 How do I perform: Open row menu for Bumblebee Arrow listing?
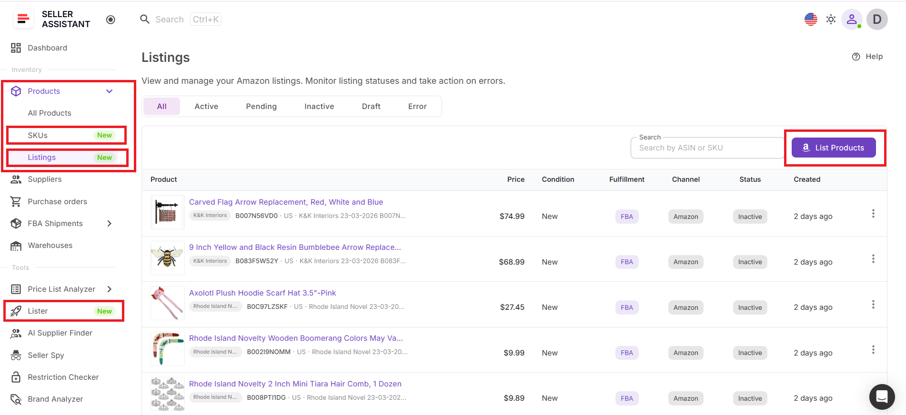873,259
